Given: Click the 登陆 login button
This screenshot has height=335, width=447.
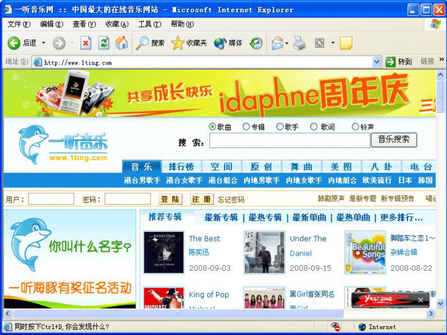Looking at the screenshot, I should 170,199.
